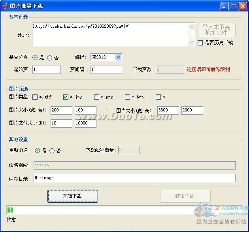Image resolution: width=249 pixels, height=232 pixels.
Task: Click the green download progress bar
Action: click(x=124, y=210)
